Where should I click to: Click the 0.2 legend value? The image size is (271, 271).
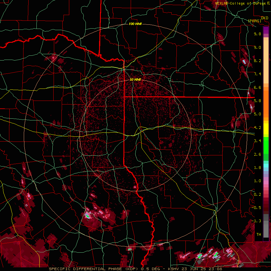(x=257, y=195)
